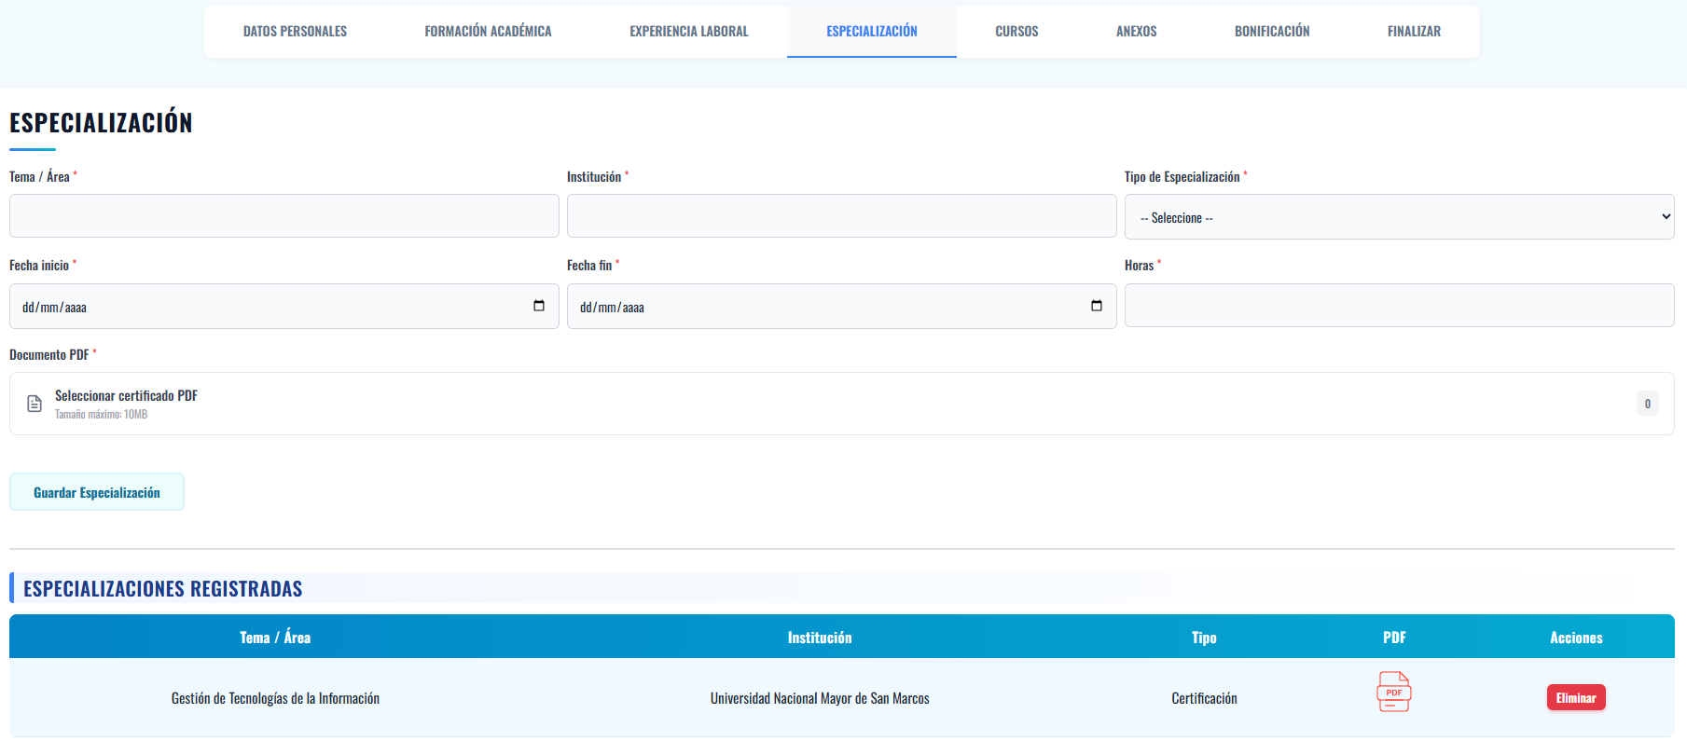The width and height of the screenshot is (1687, 741).
Task: Focus the Tema / Área input field
Action: pyautogui.click(x=284, y=216)
